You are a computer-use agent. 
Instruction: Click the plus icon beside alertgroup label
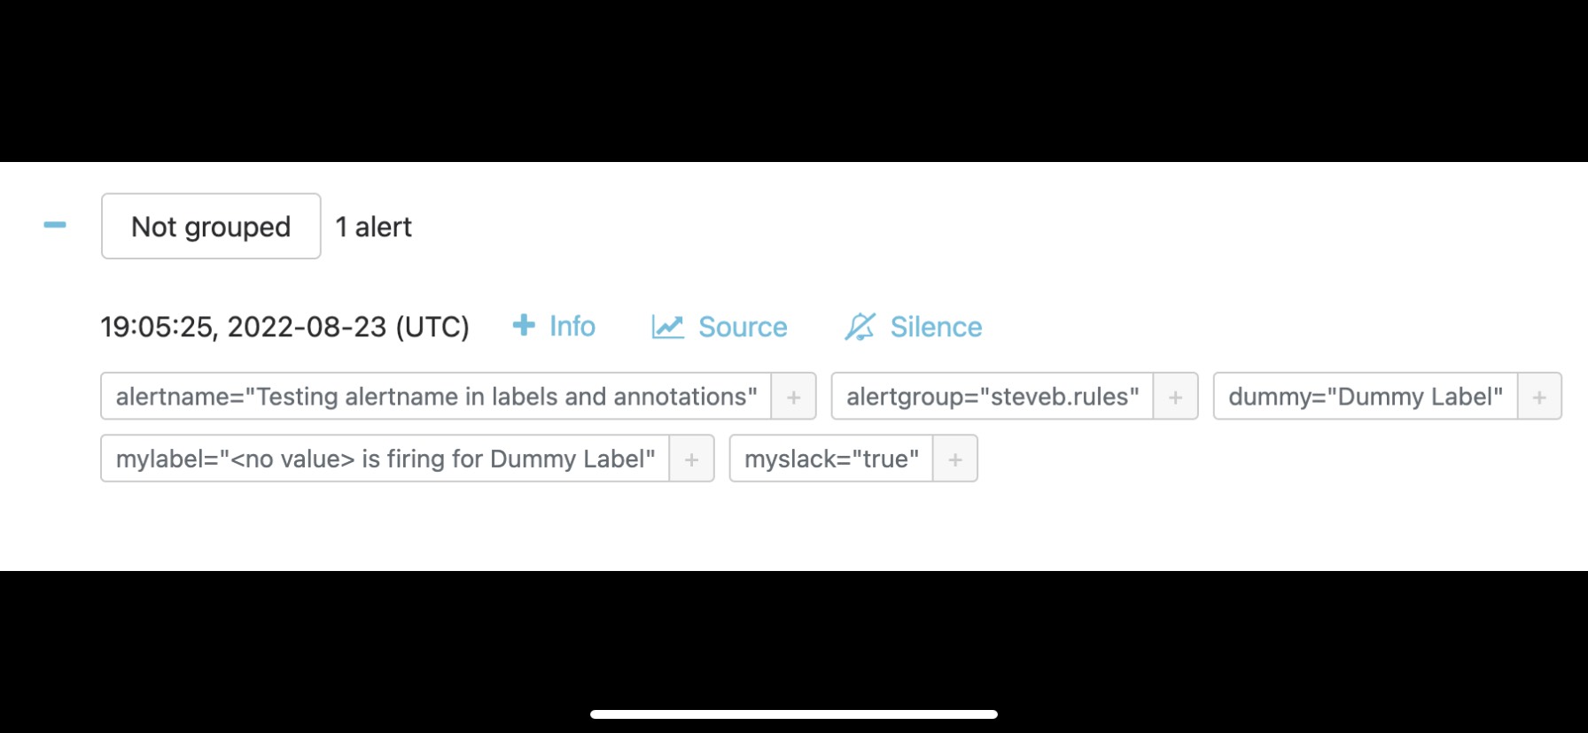[x=1175, y=397]
